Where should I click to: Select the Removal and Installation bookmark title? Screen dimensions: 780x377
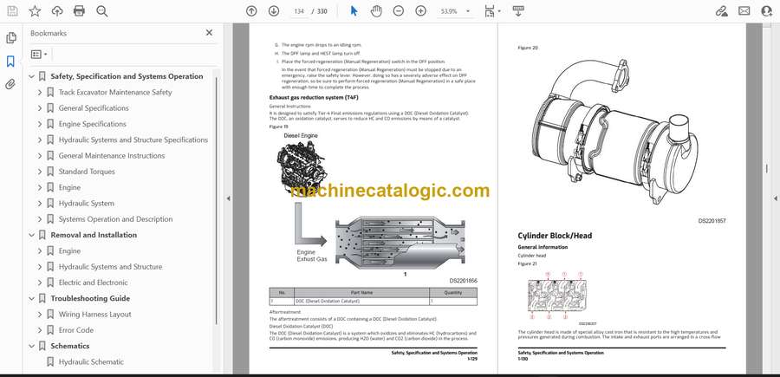pos(94,235)
